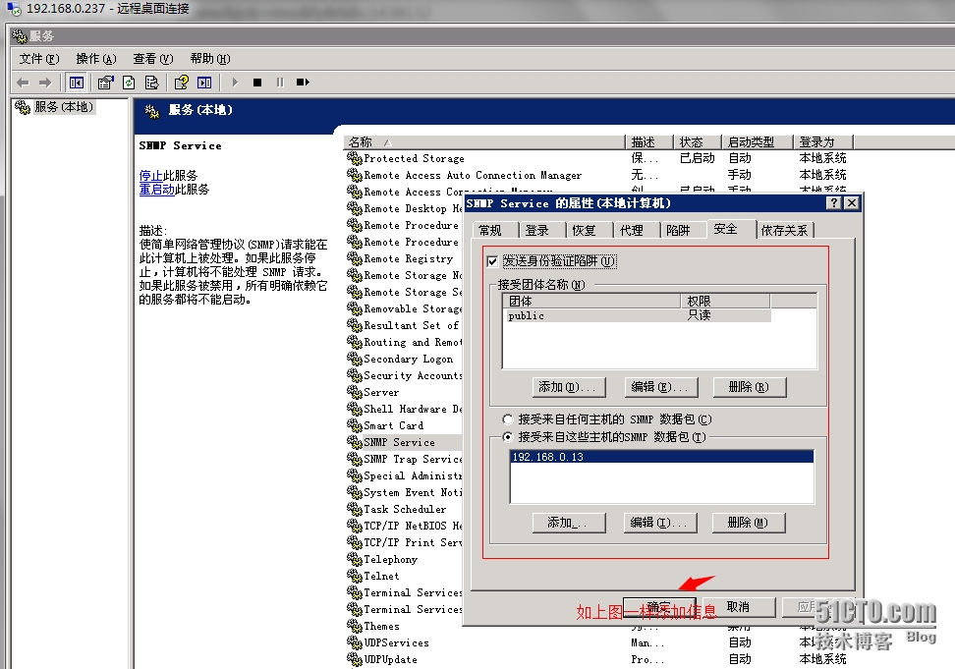
Task: Select 接受来自任何主机的 SNMP 数据包 radio button
Action: [507, 419]
